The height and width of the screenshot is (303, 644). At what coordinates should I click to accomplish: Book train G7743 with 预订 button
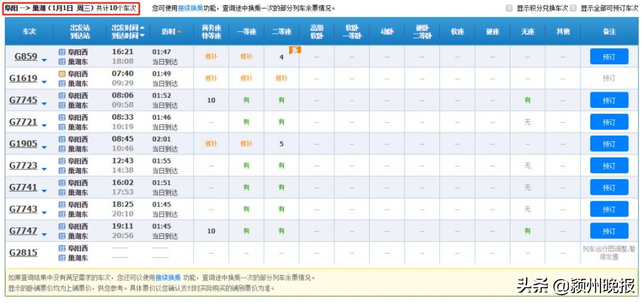coord(609,209)
